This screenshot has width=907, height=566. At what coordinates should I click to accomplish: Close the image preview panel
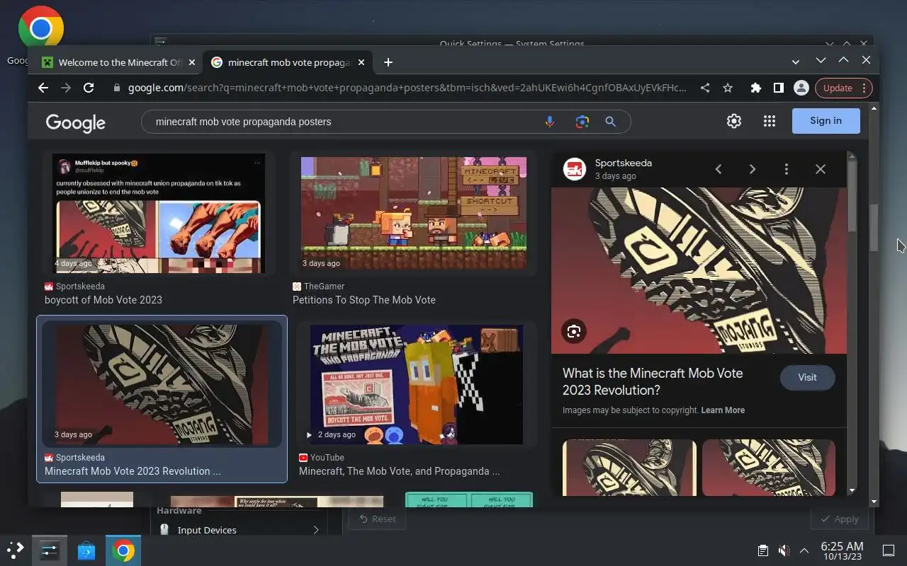coord(821,169)
